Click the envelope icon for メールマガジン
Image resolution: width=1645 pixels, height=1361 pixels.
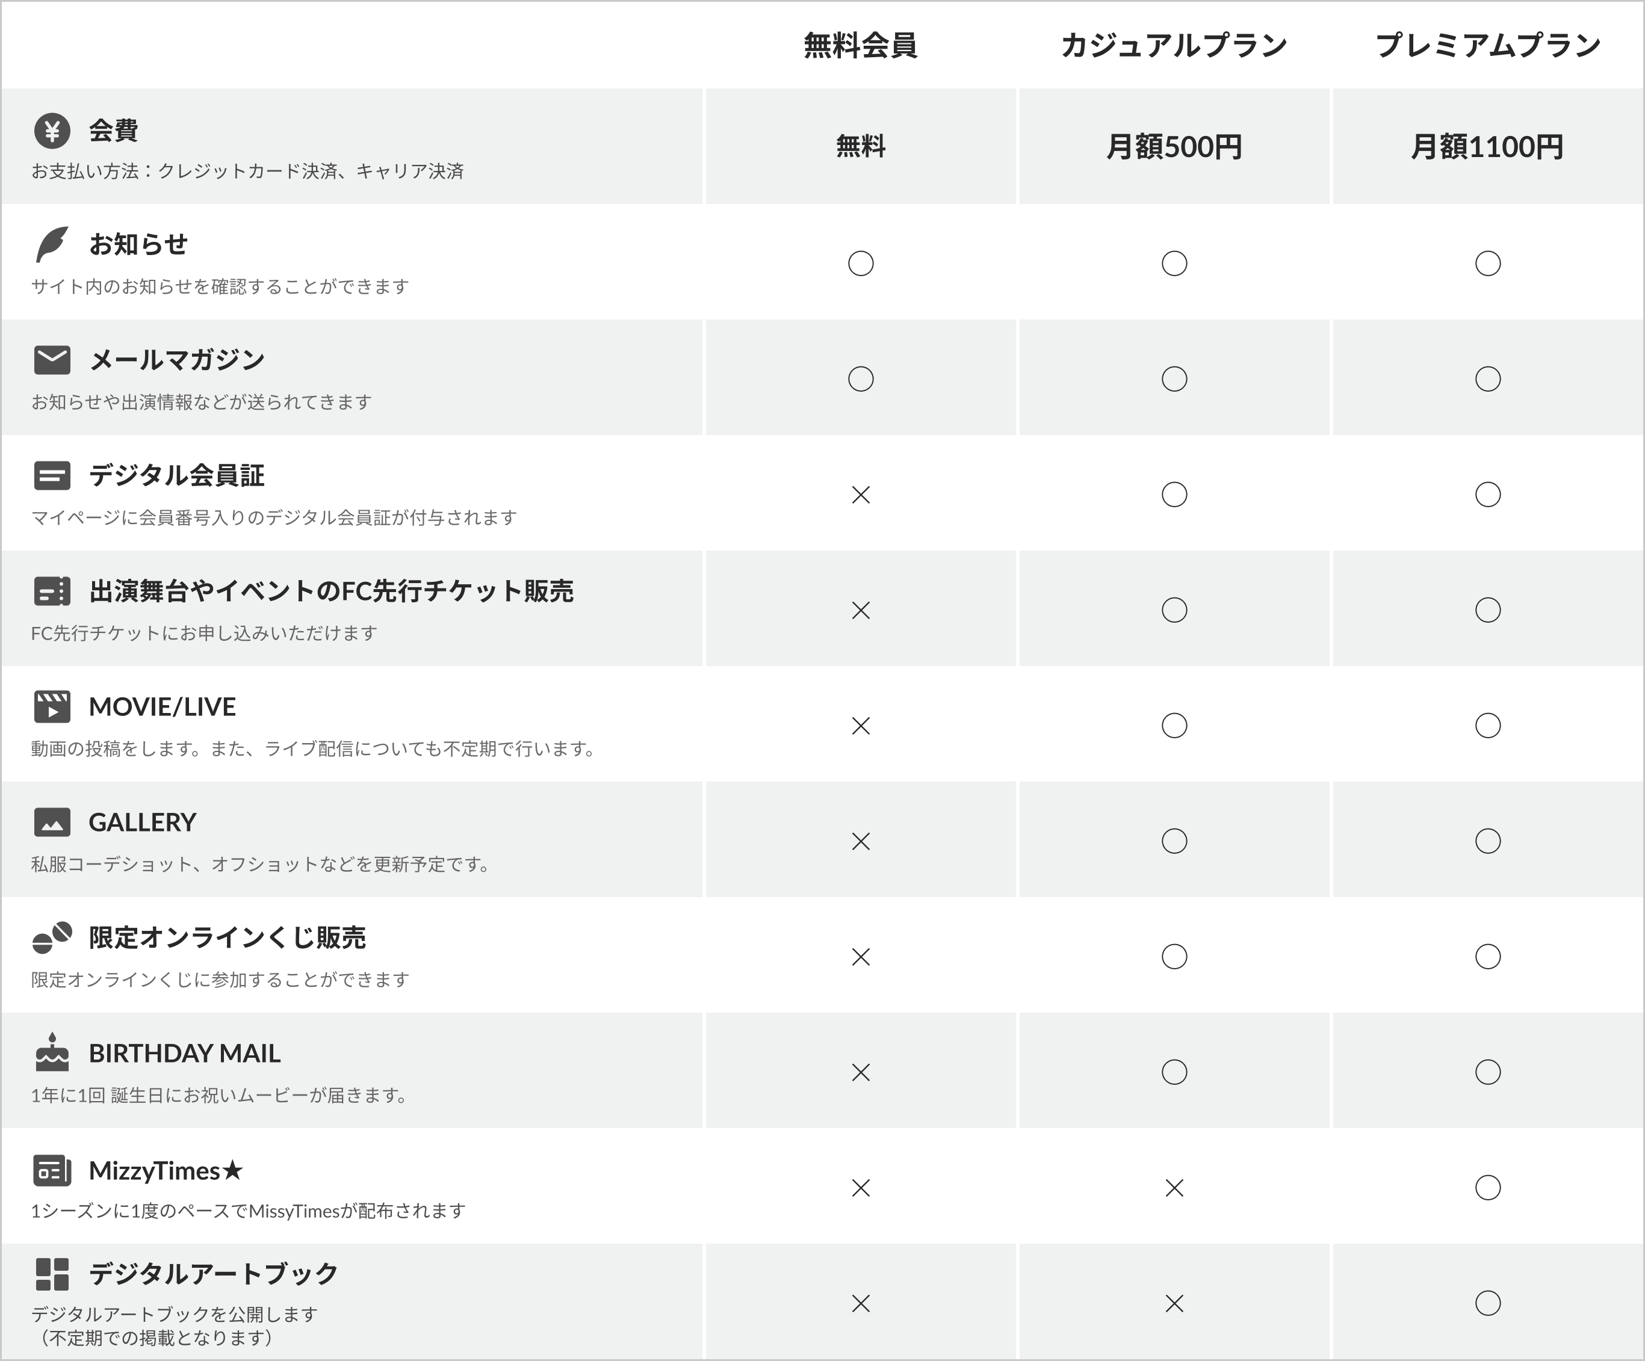pyautogui.click(x=52, y=360)
